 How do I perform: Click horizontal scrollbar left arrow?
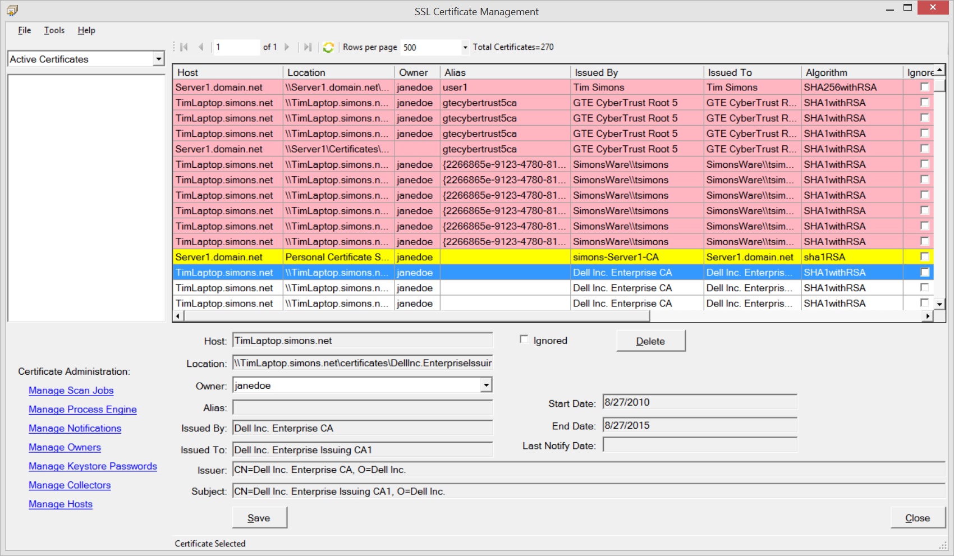pyautogui.click(x=178, y=316)
